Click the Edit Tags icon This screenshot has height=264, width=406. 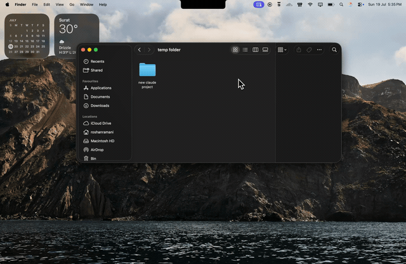[x=309, y=49]
